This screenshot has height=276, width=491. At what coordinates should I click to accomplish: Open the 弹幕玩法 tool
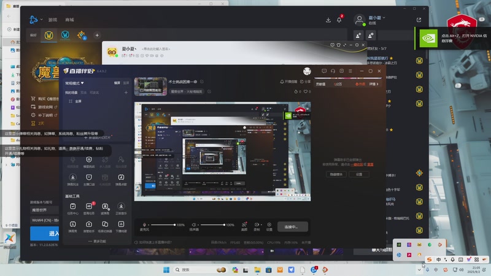[72, 180]
